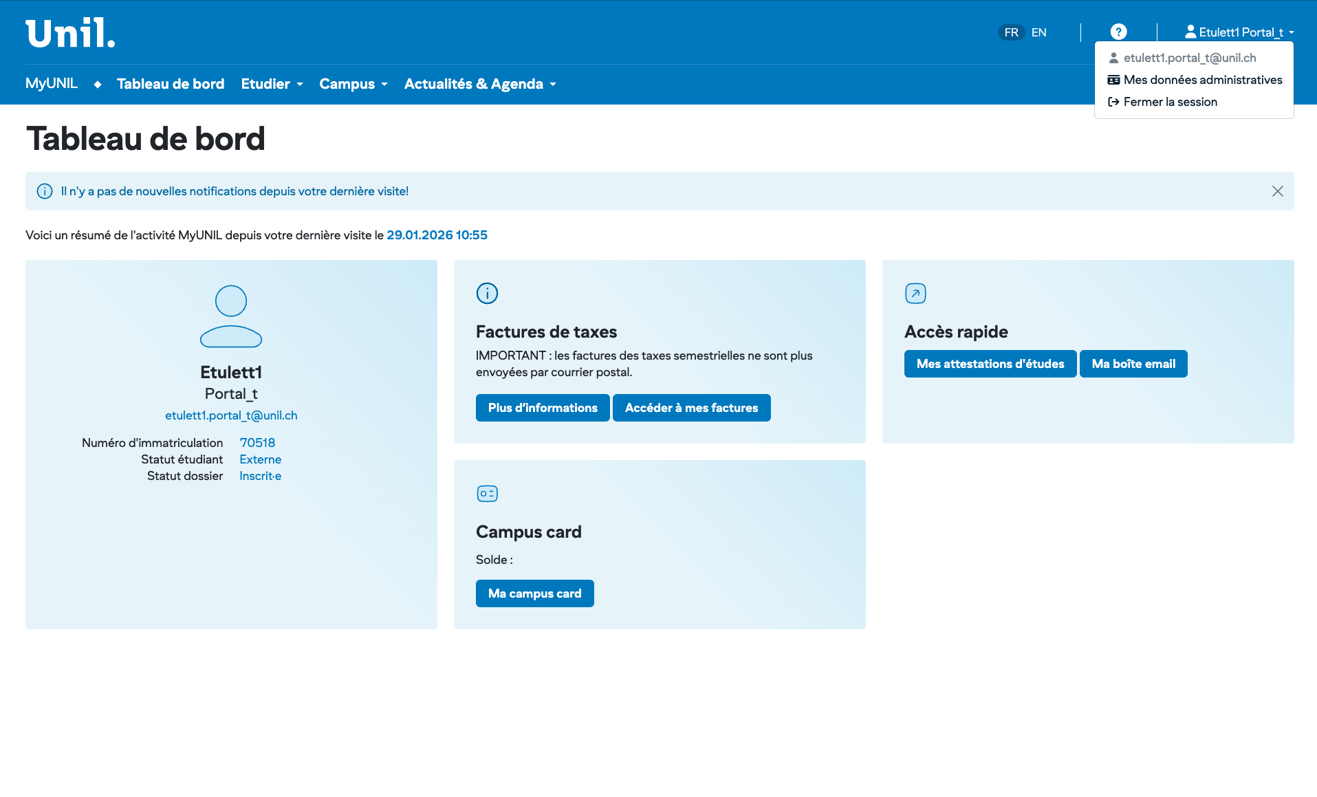Expand the Etudier dropdown menu
Screen dimensions: 1317x797
pyautogui.click(x=272, y=84)
